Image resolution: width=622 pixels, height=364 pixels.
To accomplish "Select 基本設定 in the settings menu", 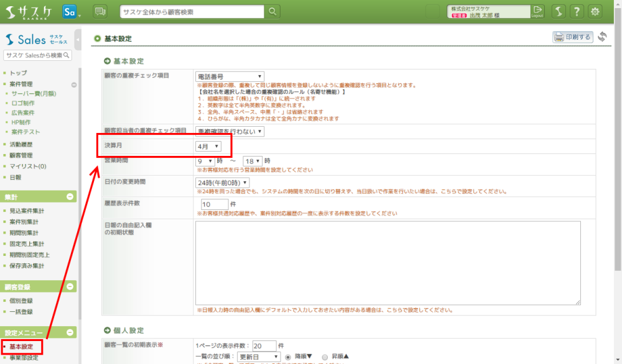I will 22,347.
